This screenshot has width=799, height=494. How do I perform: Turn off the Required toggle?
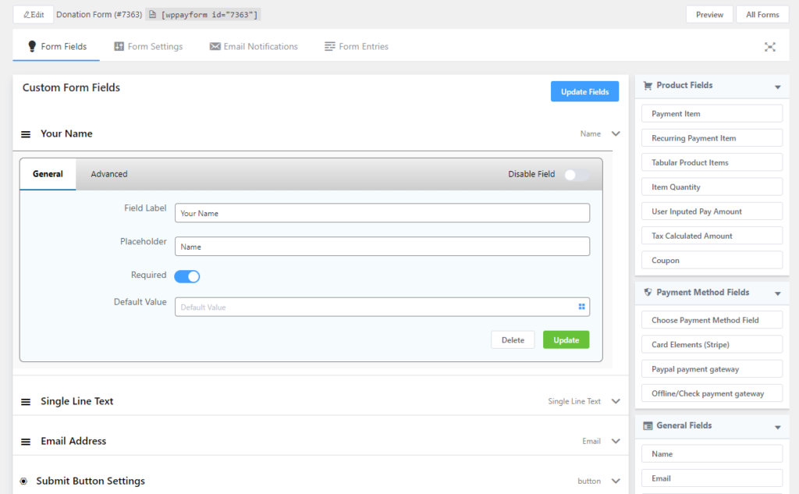(x=187, y=276)
